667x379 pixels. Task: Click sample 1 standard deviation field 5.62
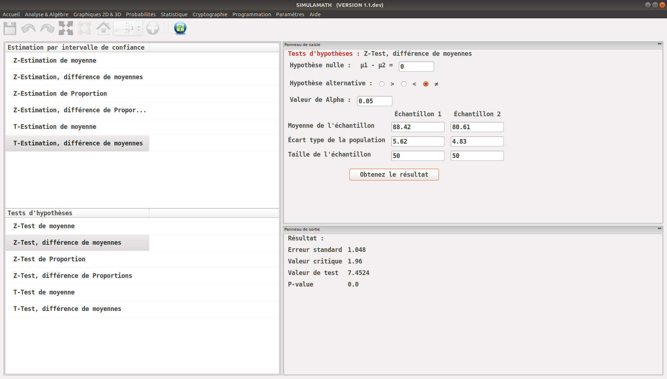(x=418, y=141)
